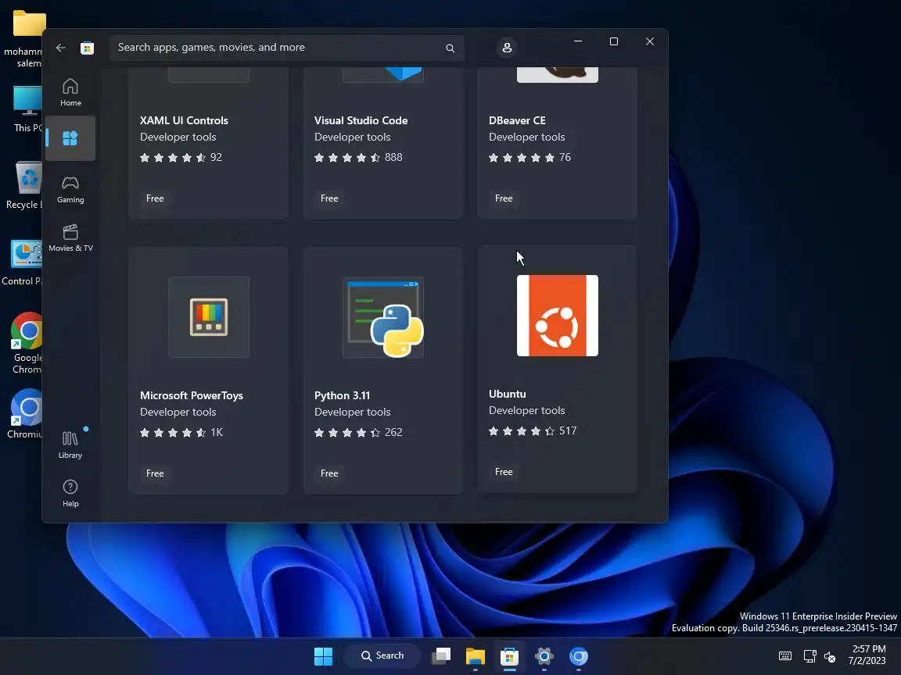Click Free on XAML UI Controls
Image resolution: width=901 pixels, height=675 pixels.
click(x=155, y=198)
